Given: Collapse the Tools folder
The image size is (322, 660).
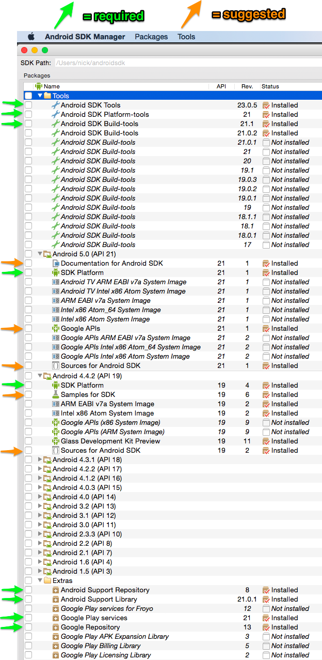Looking at the screenshot, I should point(40,96).
